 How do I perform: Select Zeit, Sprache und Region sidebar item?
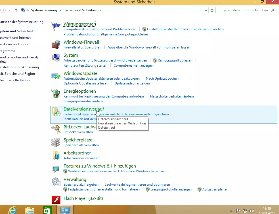(17, 74)
